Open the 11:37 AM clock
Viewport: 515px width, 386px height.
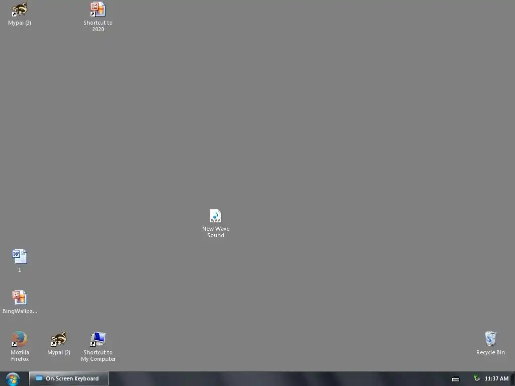point(496,378)
